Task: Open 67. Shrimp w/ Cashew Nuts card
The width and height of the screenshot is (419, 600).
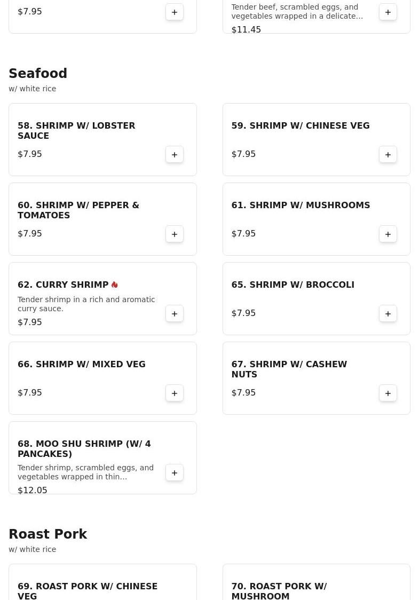Action: pyautogui.click(x=289, y=369)
